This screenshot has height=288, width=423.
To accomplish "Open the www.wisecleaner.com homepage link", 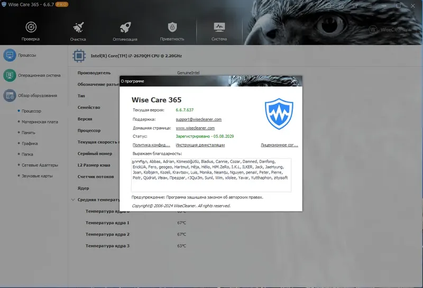I will (x=195, y=128).
